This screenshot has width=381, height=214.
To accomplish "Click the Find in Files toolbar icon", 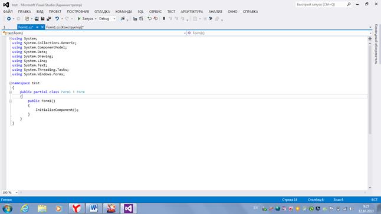I will coord(123,19).
